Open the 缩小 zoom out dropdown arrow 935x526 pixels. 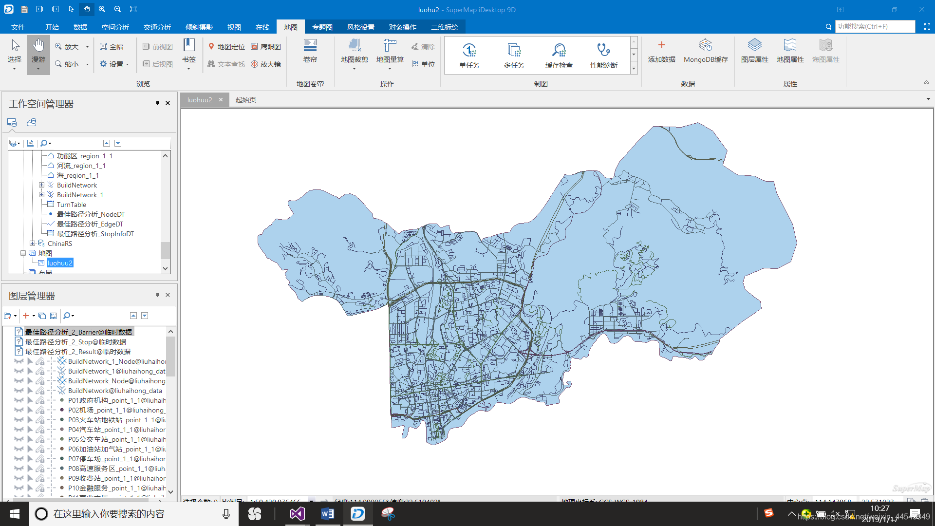(x=87, y=64)
